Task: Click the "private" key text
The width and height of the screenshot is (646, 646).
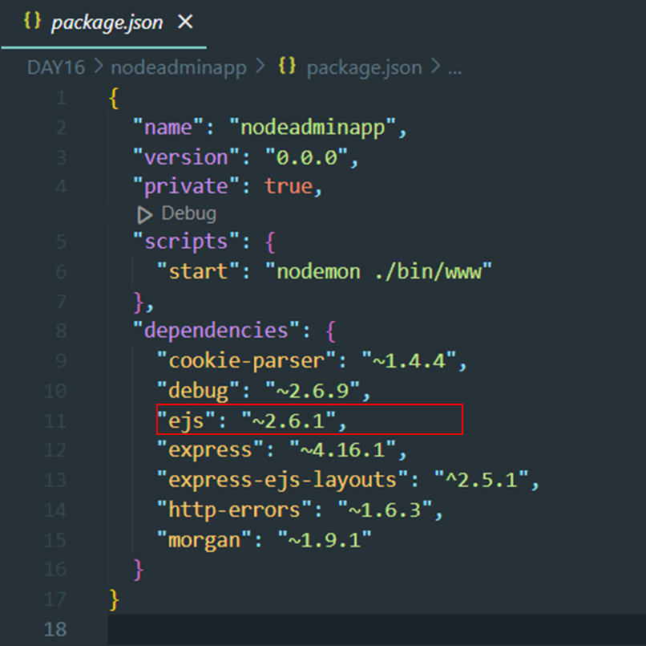Action: (x=186, y=186)
